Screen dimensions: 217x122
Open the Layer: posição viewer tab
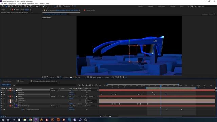pos(91,11)
